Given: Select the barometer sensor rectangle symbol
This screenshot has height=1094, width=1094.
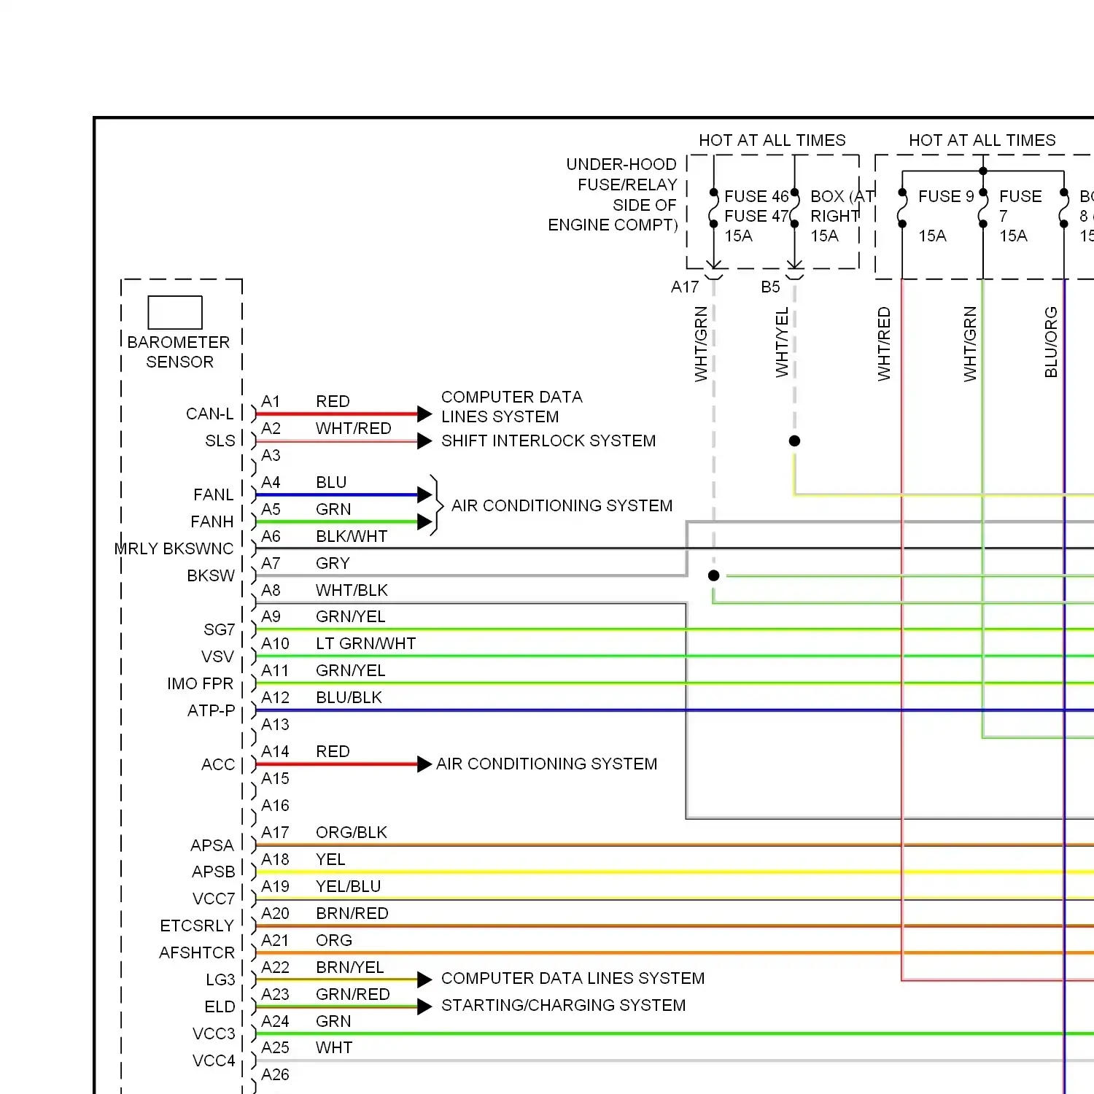Looking at the screenshot, I should point(175,313).
